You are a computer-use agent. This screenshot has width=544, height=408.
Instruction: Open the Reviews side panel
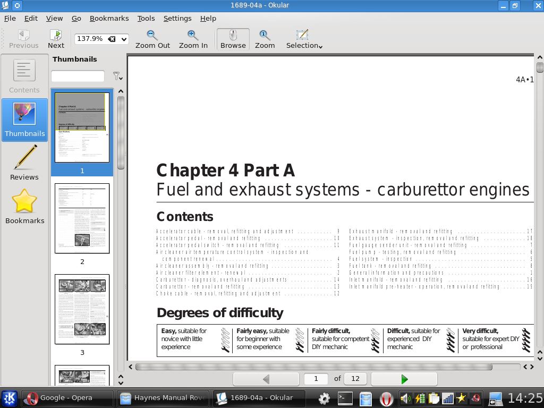point(24,163)
